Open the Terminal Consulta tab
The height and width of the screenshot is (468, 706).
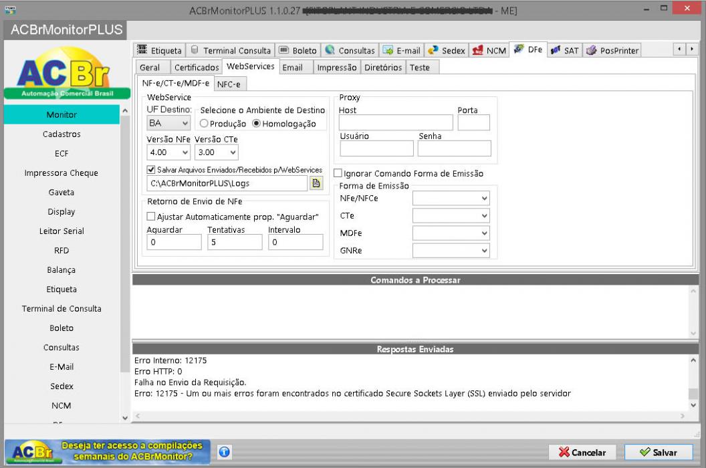pos(231,50)
